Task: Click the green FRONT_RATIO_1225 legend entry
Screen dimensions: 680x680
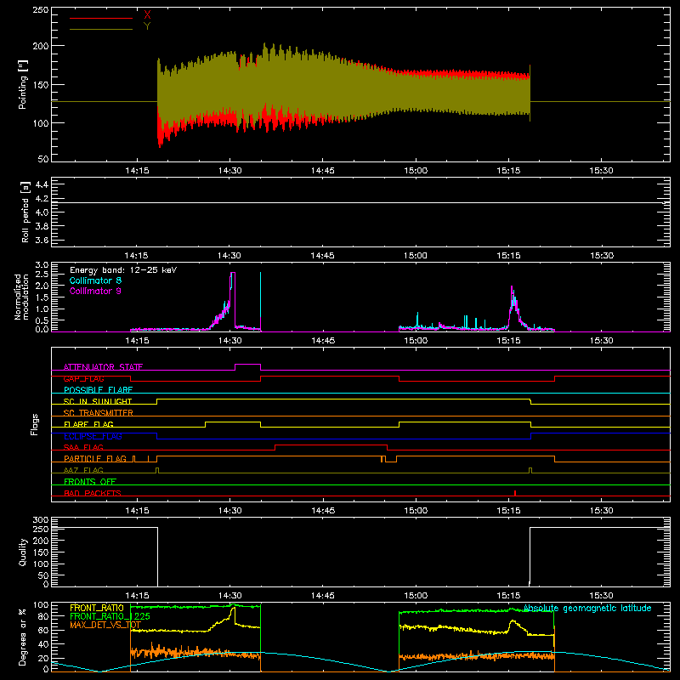Action: coord(110,616)
